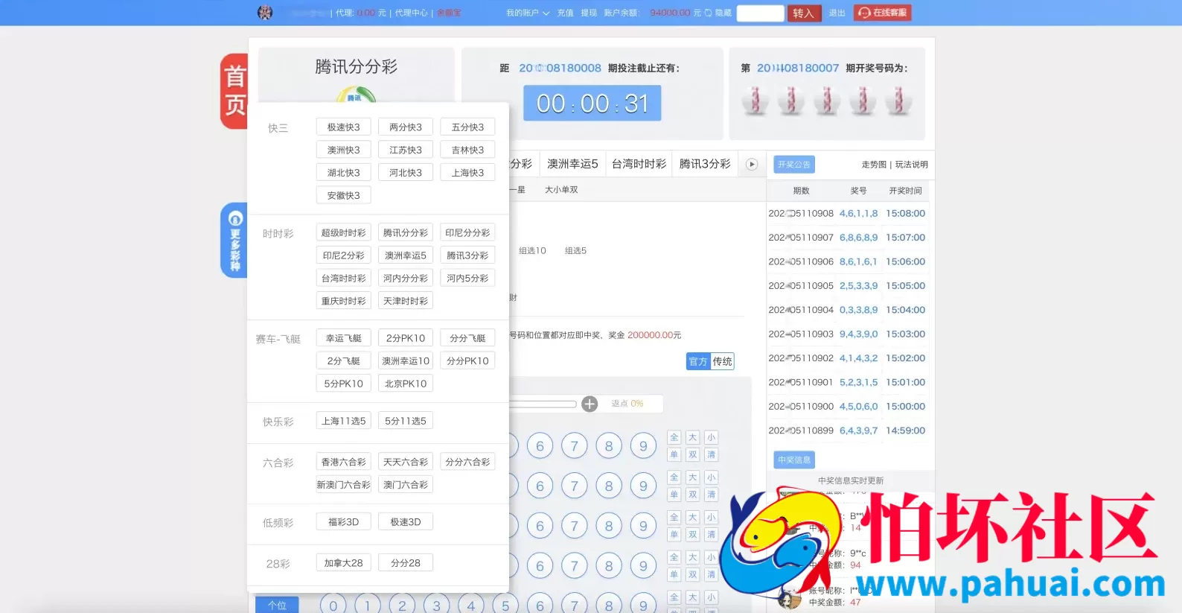Click draw result 4,6,1,1,8
This screenshot has height=613, width=1182.
(x=858, y=214)
